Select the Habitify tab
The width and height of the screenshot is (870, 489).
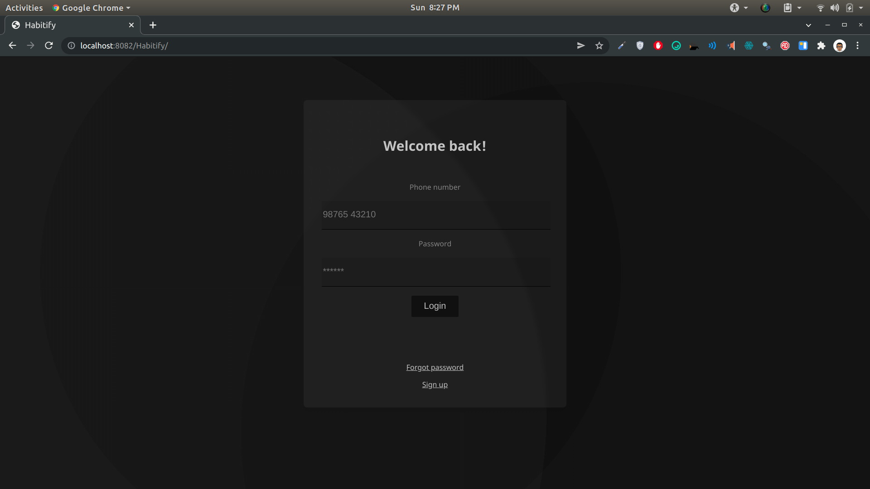[x=68, y=25]
